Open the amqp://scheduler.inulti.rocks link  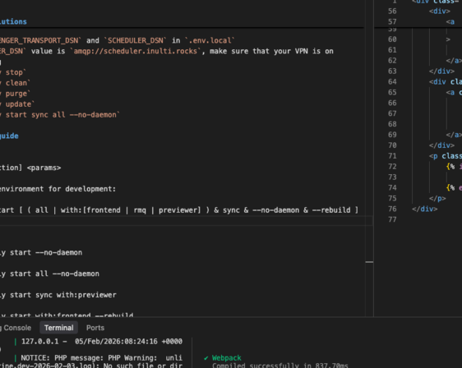click(136, 51)
